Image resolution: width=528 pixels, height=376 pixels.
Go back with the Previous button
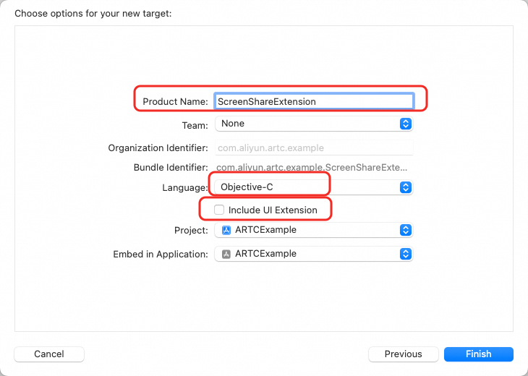tap(403, 354)
